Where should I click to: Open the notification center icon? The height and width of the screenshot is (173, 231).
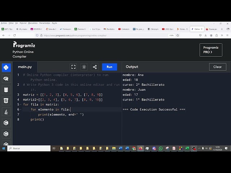tap(226, 148)
